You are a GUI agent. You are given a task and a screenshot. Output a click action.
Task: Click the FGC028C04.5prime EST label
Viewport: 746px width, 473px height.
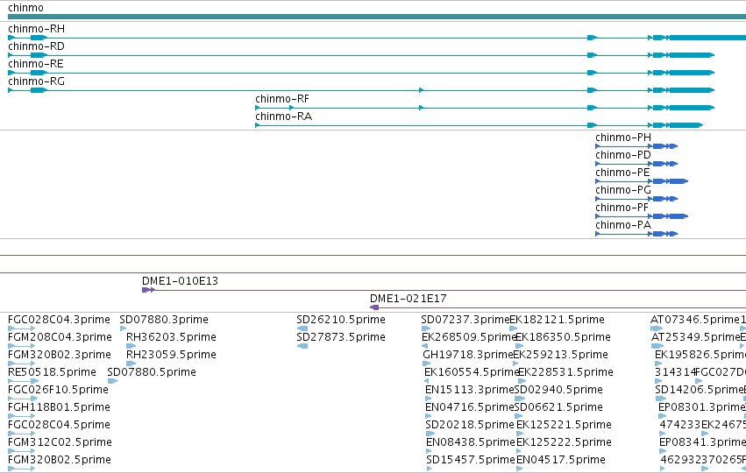(x=60, y=426)
